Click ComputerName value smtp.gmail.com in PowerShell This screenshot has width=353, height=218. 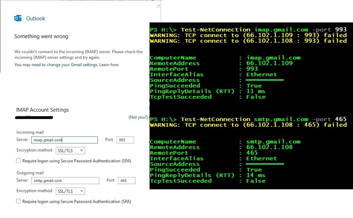click(x=273, y=142)
